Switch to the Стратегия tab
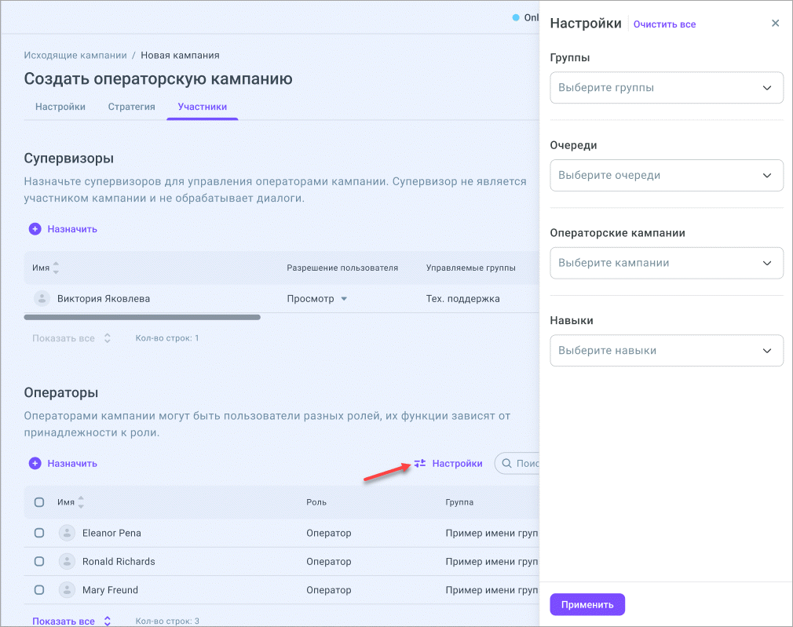The image size is (793, 627). pos(131,107)
